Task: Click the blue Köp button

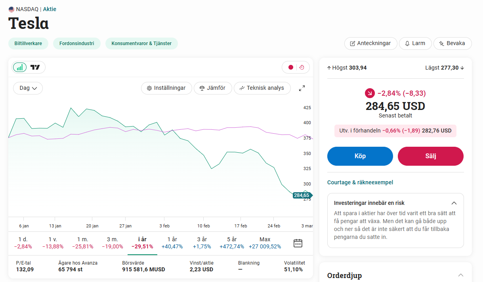Action: 360,156
